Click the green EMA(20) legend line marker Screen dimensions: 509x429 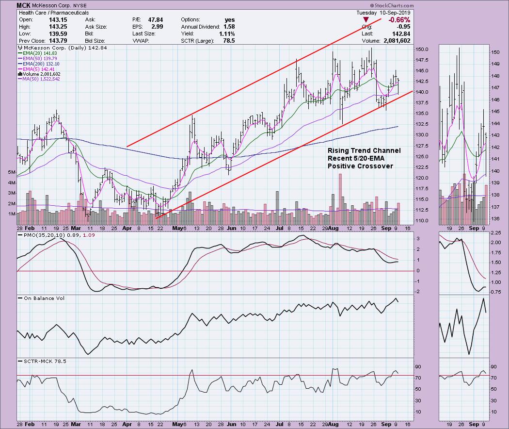[20, 53]
